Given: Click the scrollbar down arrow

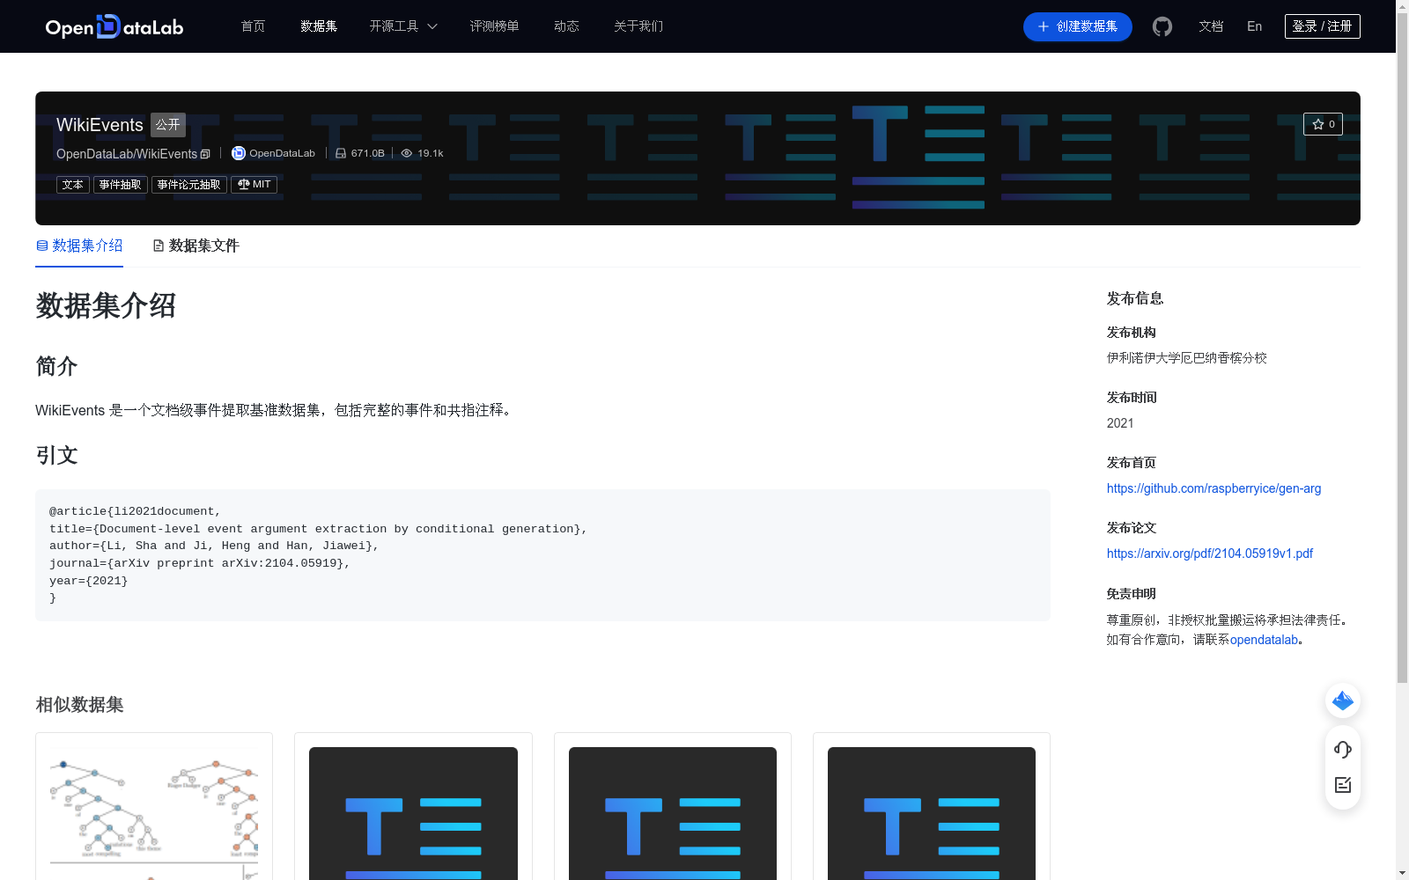Looking at the screenshot, I should point(1402,873).
